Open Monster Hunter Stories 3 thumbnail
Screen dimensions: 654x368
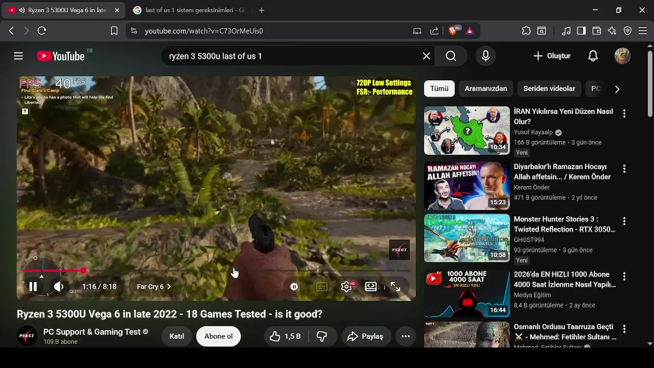pos(467,238)
